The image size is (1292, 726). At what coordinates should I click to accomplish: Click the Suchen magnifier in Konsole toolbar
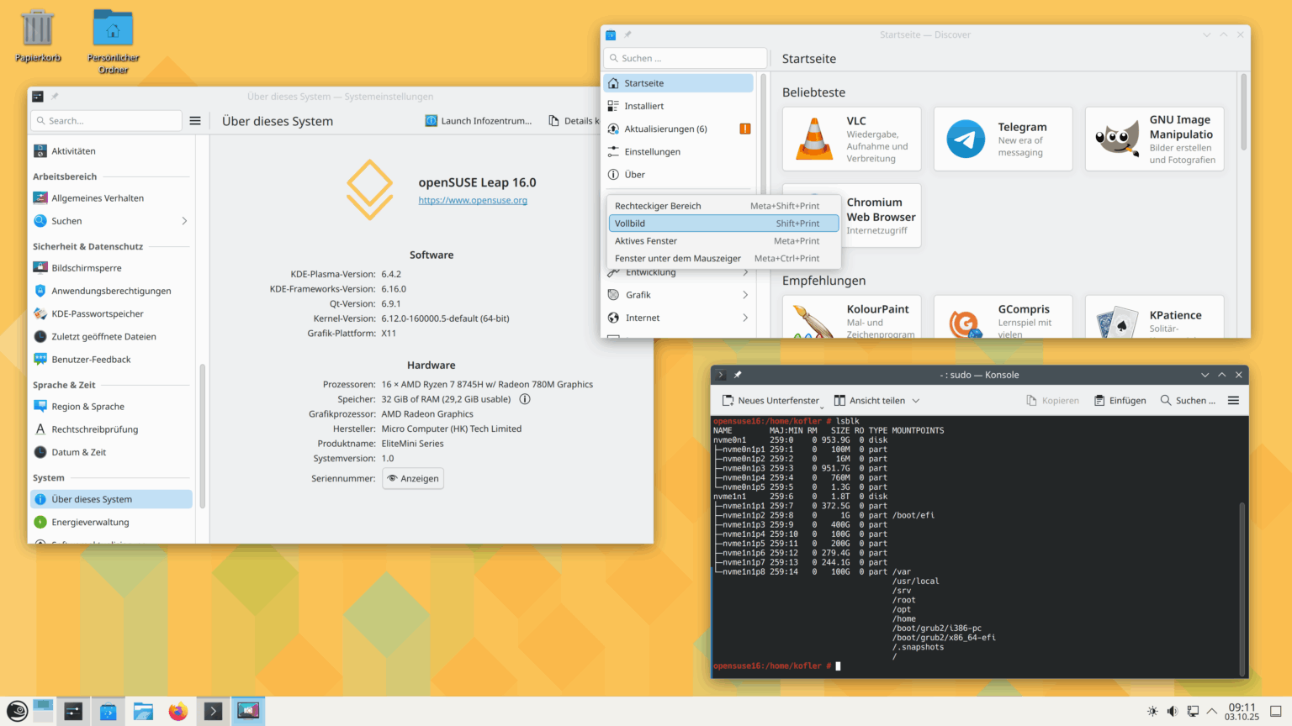(x=1165, y=400)
